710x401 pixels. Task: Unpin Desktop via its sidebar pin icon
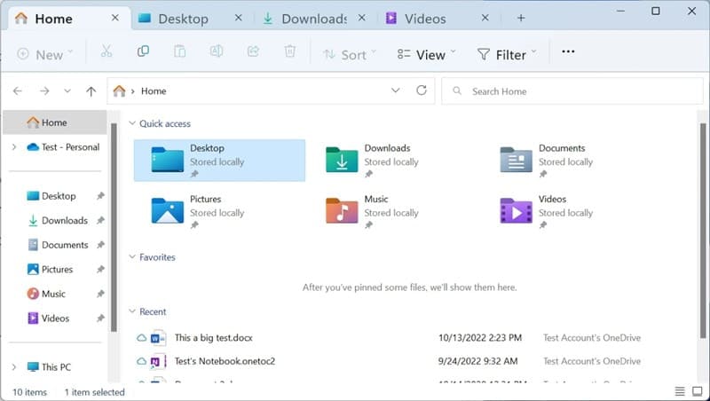100,196
